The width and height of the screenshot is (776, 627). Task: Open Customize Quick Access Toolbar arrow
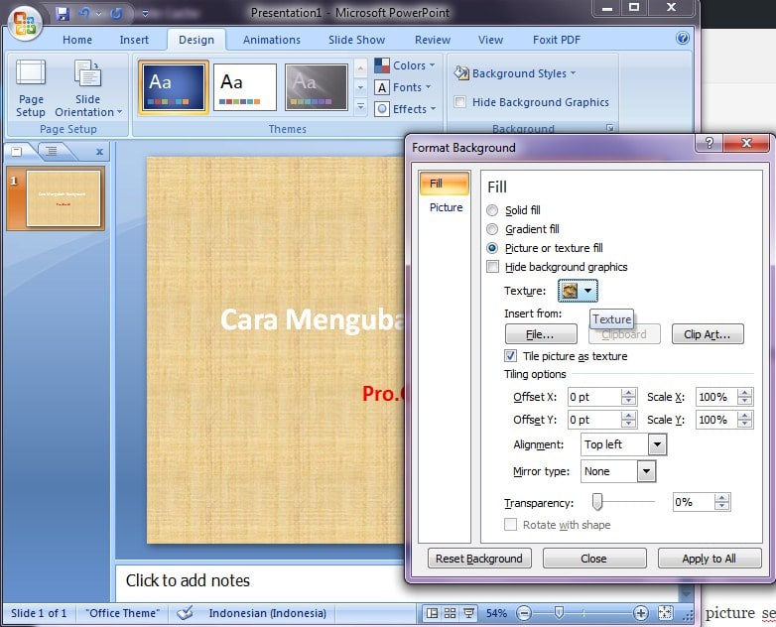[145, 13]
